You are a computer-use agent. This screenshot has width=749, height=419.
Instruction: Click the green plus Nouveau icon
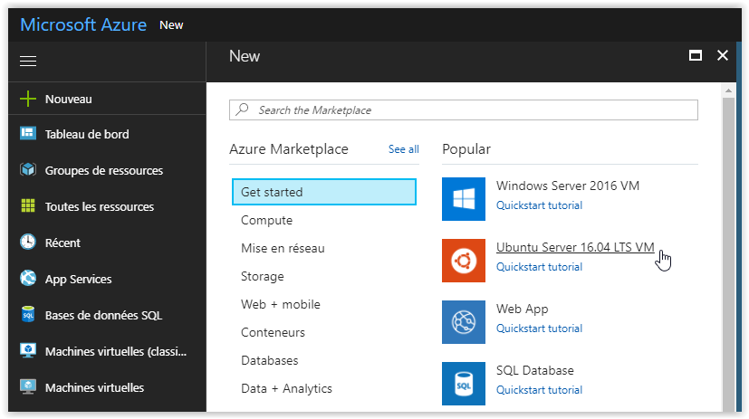tap(28, 99)
